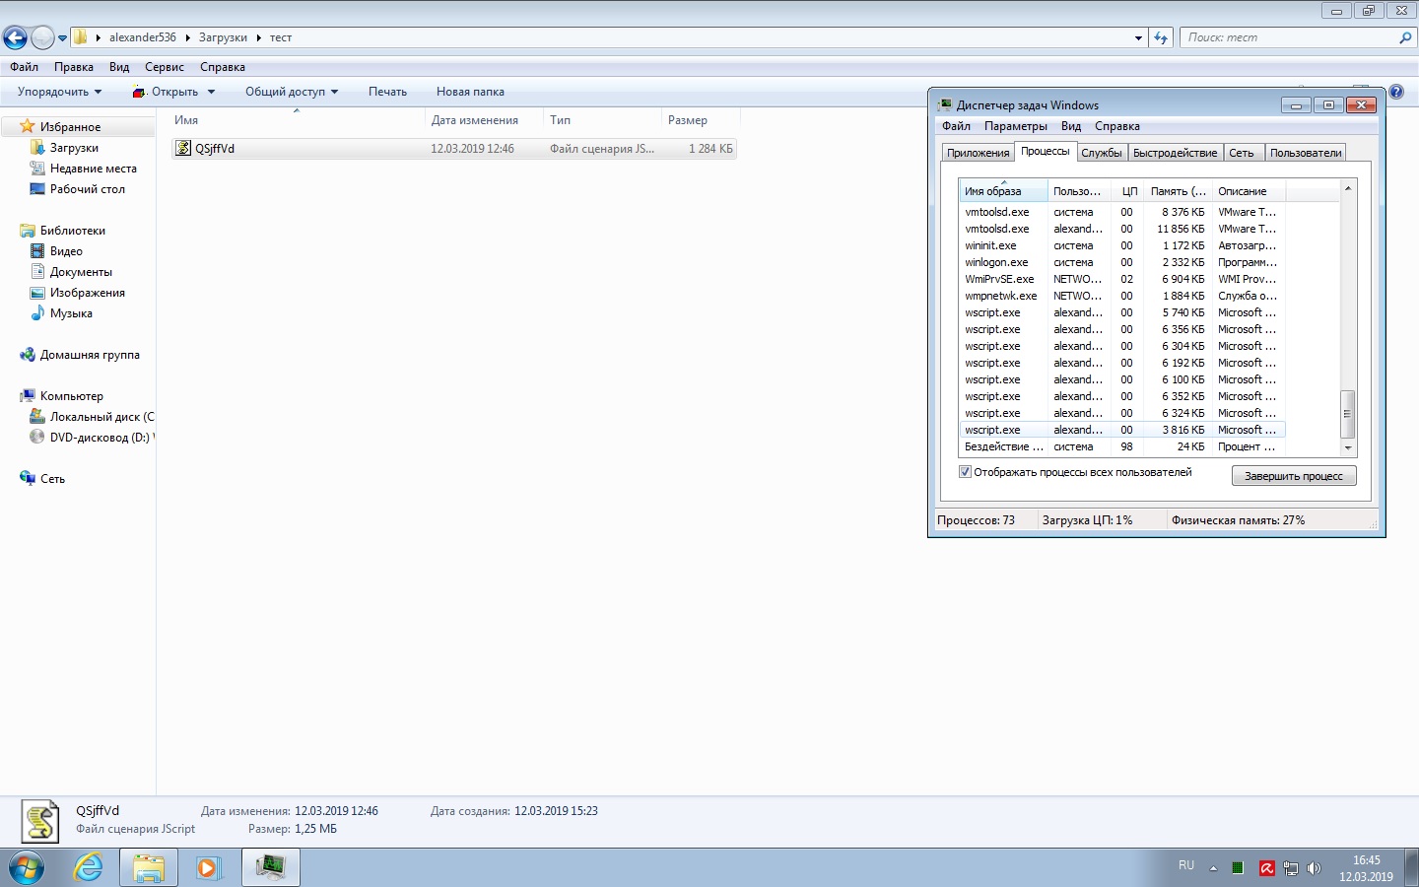The image size is (1419, 887).
Task: Expand the Открыть button dropdown arrow
Action: (x=211, y=92)
